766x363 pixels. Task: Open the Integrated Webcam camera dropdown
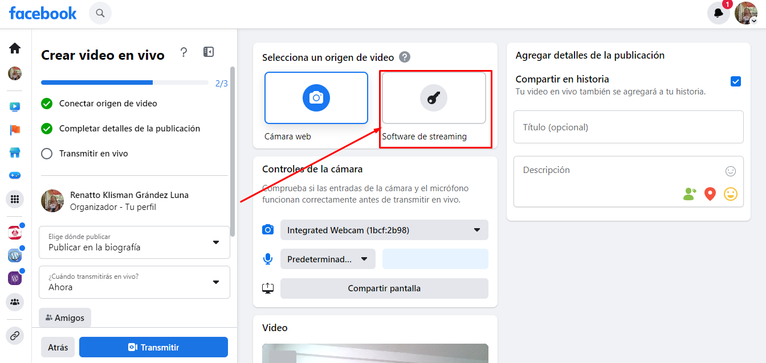384,230
